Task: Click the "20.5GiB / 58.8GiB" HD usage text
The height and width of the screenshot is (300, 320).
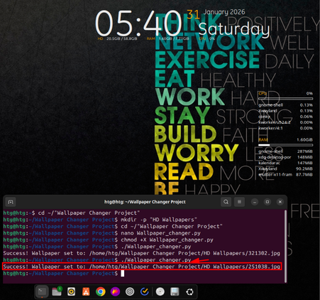Action: (121, 38)
